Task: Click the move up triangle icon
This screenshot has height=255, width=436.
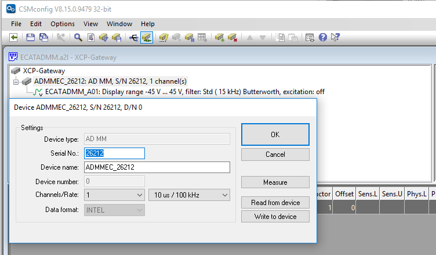Action: [250, 38]
